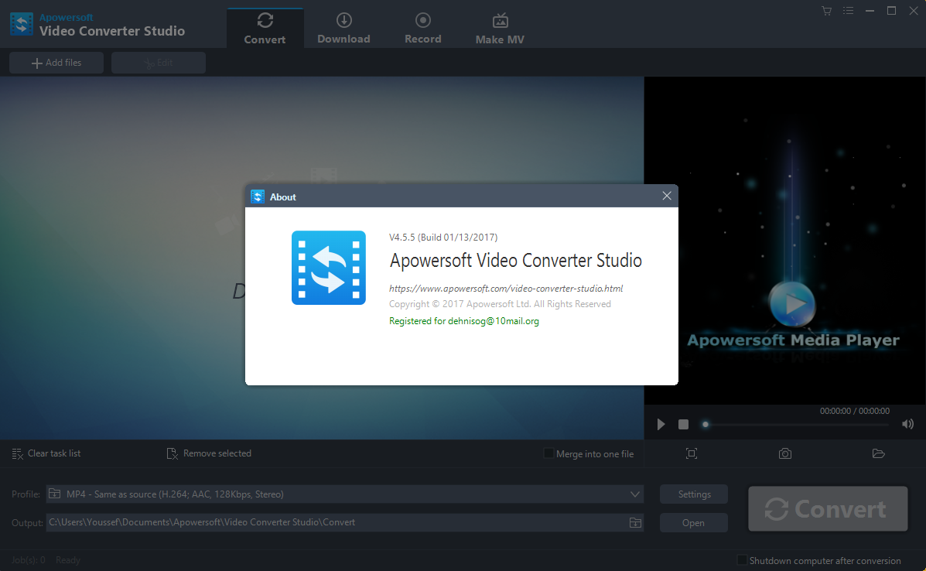Open the snapshot folder icon
Image resolution: width=926 pixels, height=571 pixels.
pyautogui.click(x=878, y=453)
